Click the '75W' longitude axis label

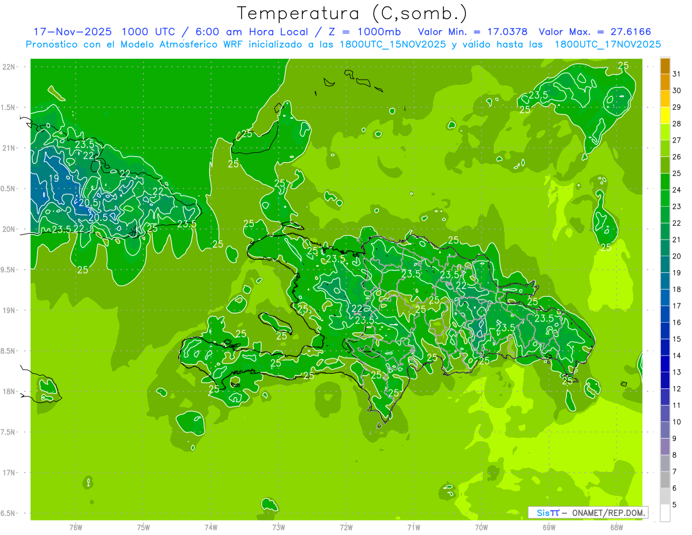[x=144, y=527]
